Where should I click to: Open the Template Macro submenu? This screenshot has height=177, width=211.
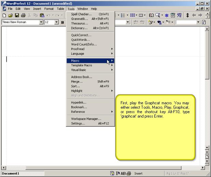point(90,65)
